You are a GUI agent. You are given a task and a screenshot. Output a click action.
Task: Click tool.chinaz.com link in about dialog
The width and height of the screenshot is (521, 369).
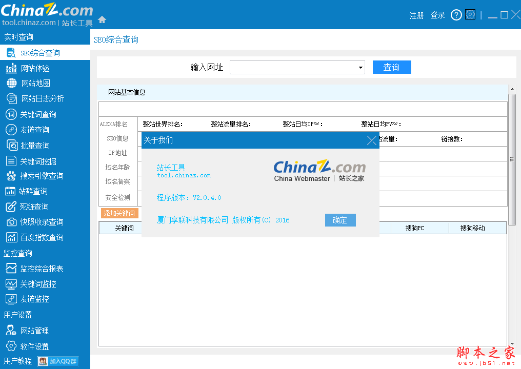184,175
